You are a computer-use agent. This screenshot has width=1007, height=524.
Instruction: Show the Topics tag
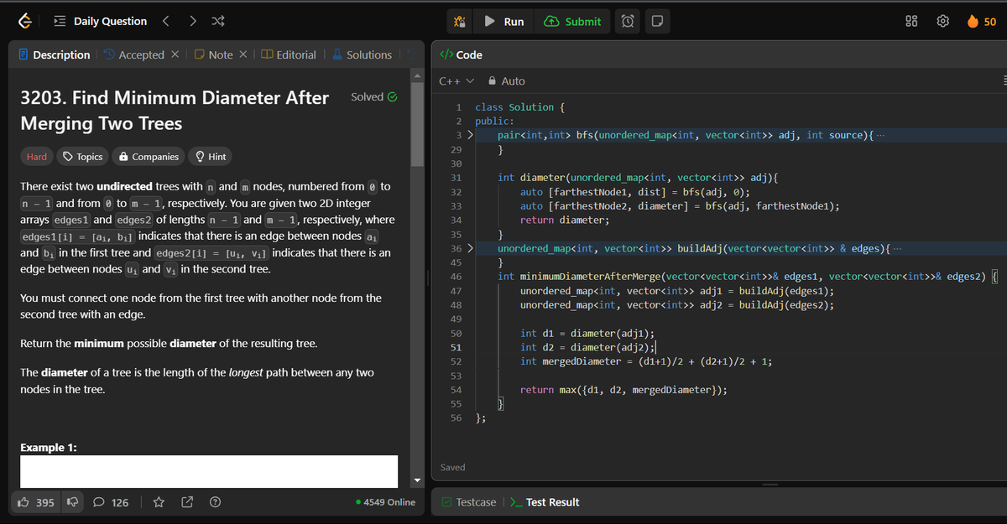coord(82,157)
